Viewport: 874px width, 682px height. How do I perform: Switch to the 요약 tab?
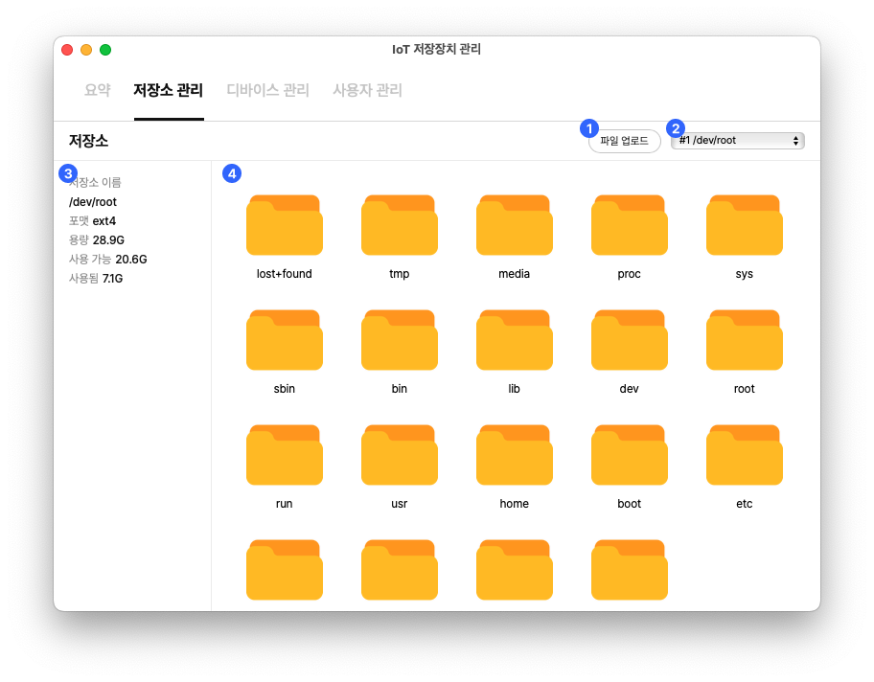[x=98, y=90]
